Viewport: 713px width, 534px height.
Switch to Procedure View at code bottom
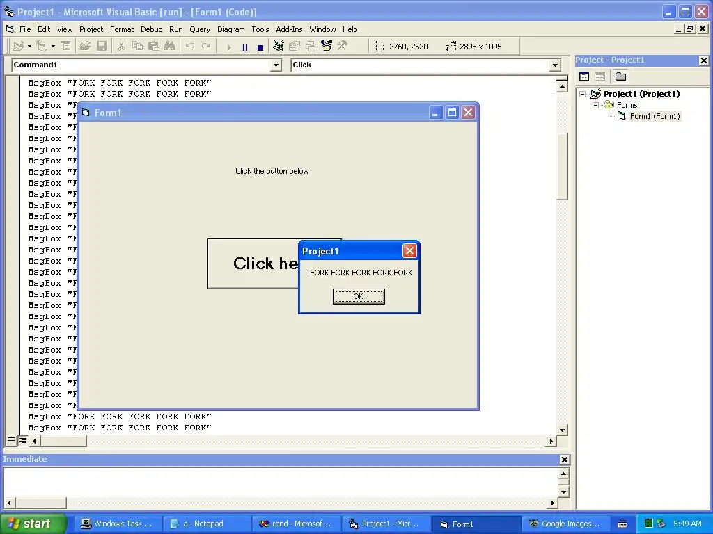(11, 440)
